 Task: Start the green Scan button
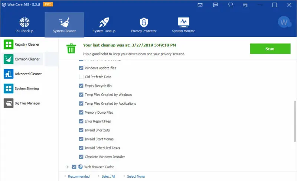tap(270, 49)
